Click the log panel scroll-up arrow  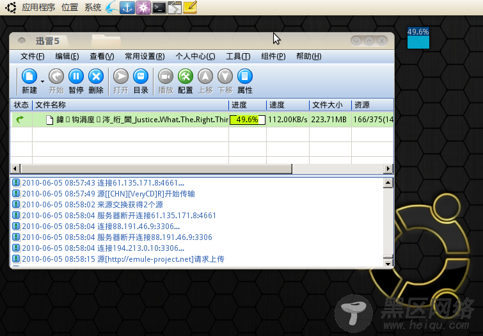point(388,183)
